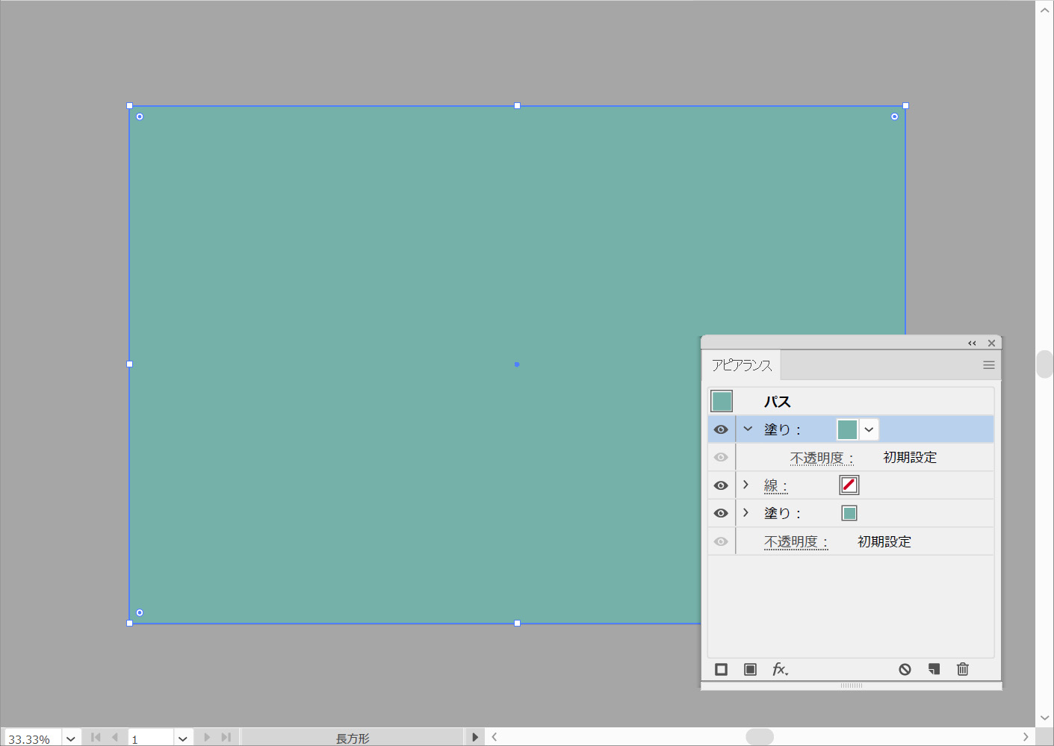
Task: Click the Add New Stroke icon
Action: click(x=721, y=669)
